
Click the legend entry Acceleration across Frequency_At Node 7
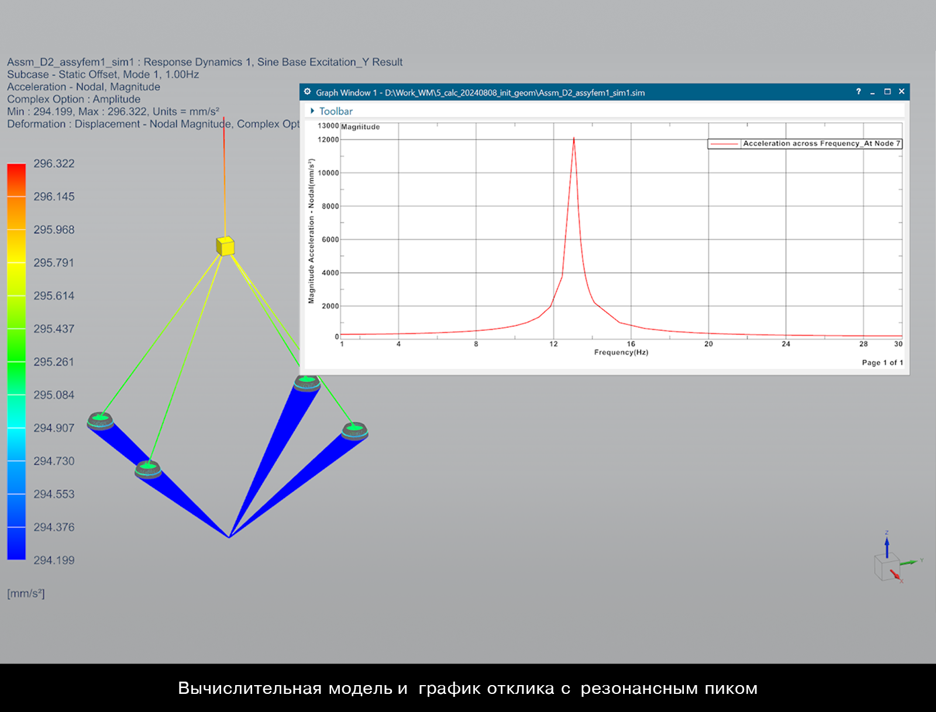tap(821, 144)
